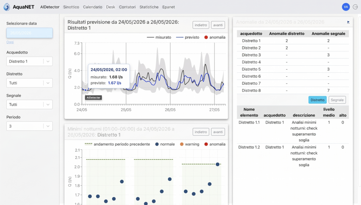Open the Acquedotto dropdown showing Distretto 1
Screen dimensions: 361x205
30,61
